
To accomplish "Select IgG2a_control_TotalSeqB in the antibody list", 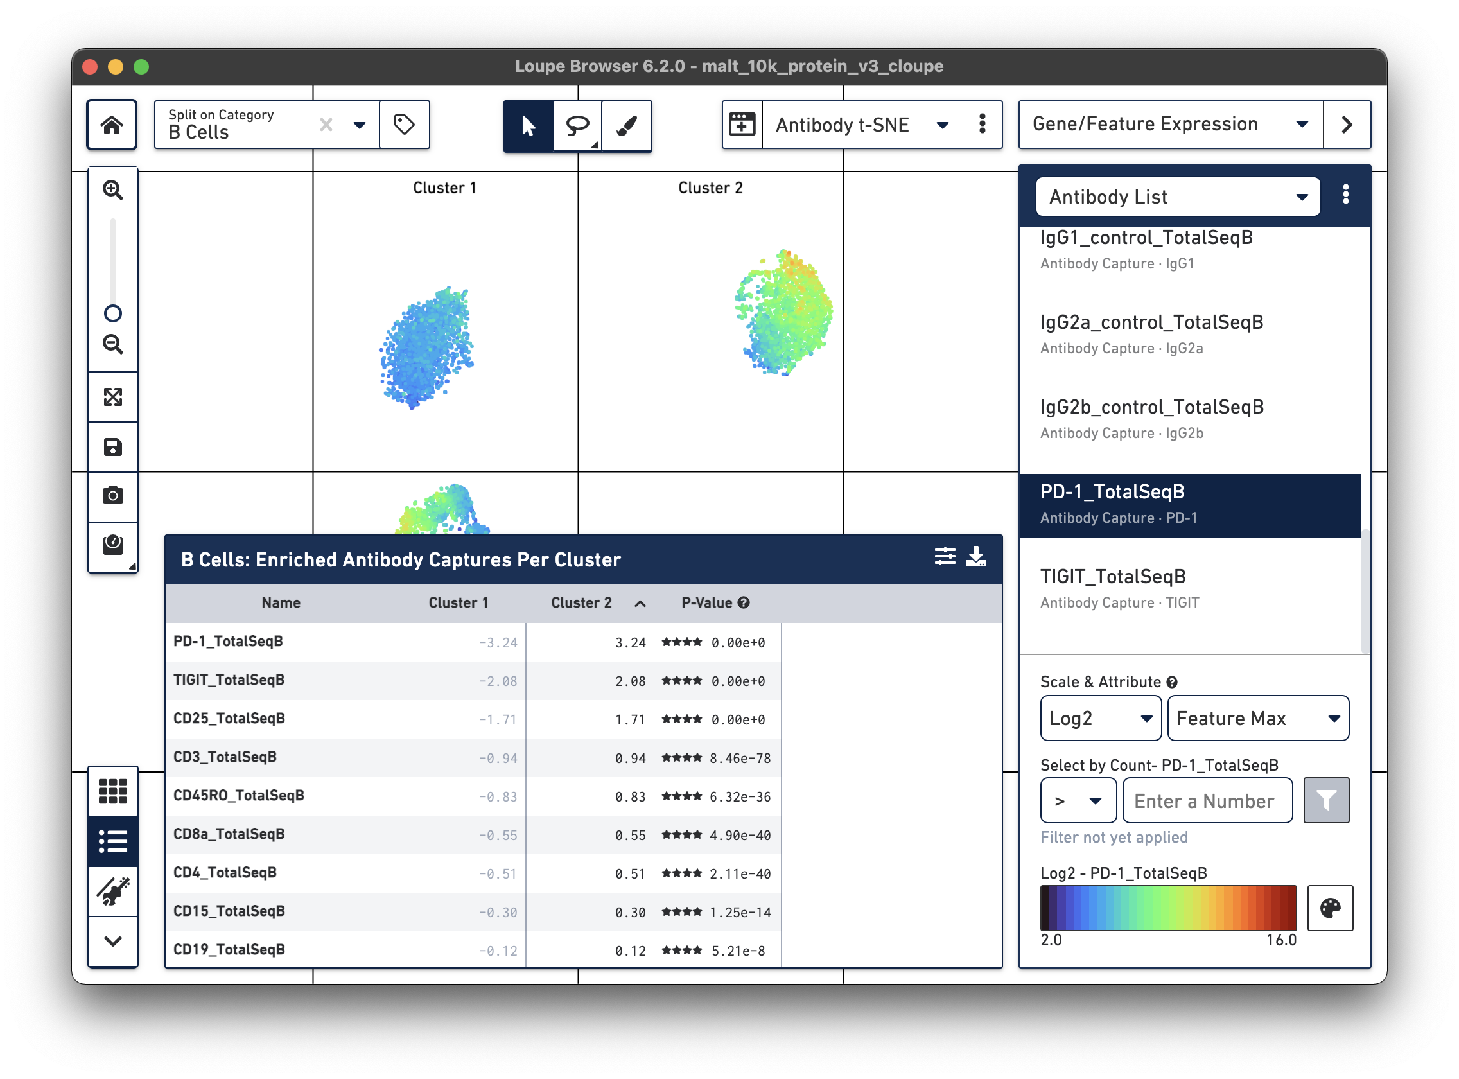I will coord(1189,335).
